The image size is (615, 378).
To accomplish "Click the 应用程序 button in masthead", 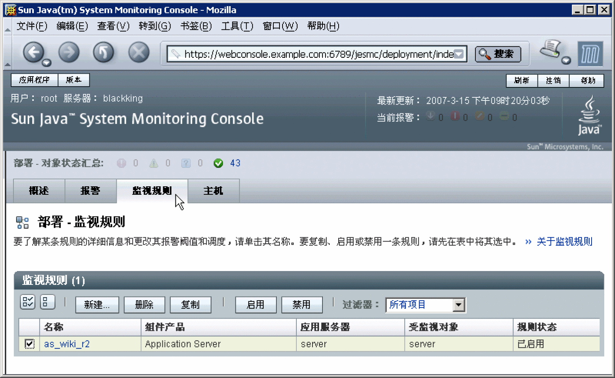I will click(x=35, y=80).
